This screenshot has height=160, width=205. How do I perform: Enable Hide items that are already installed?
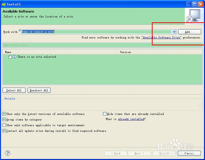[x=105, y=114]
